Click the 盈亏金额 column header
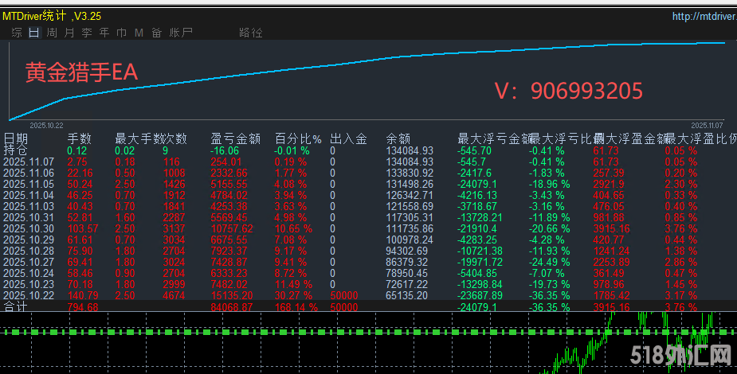Screen dimensions: 737x374 [236, 139]
